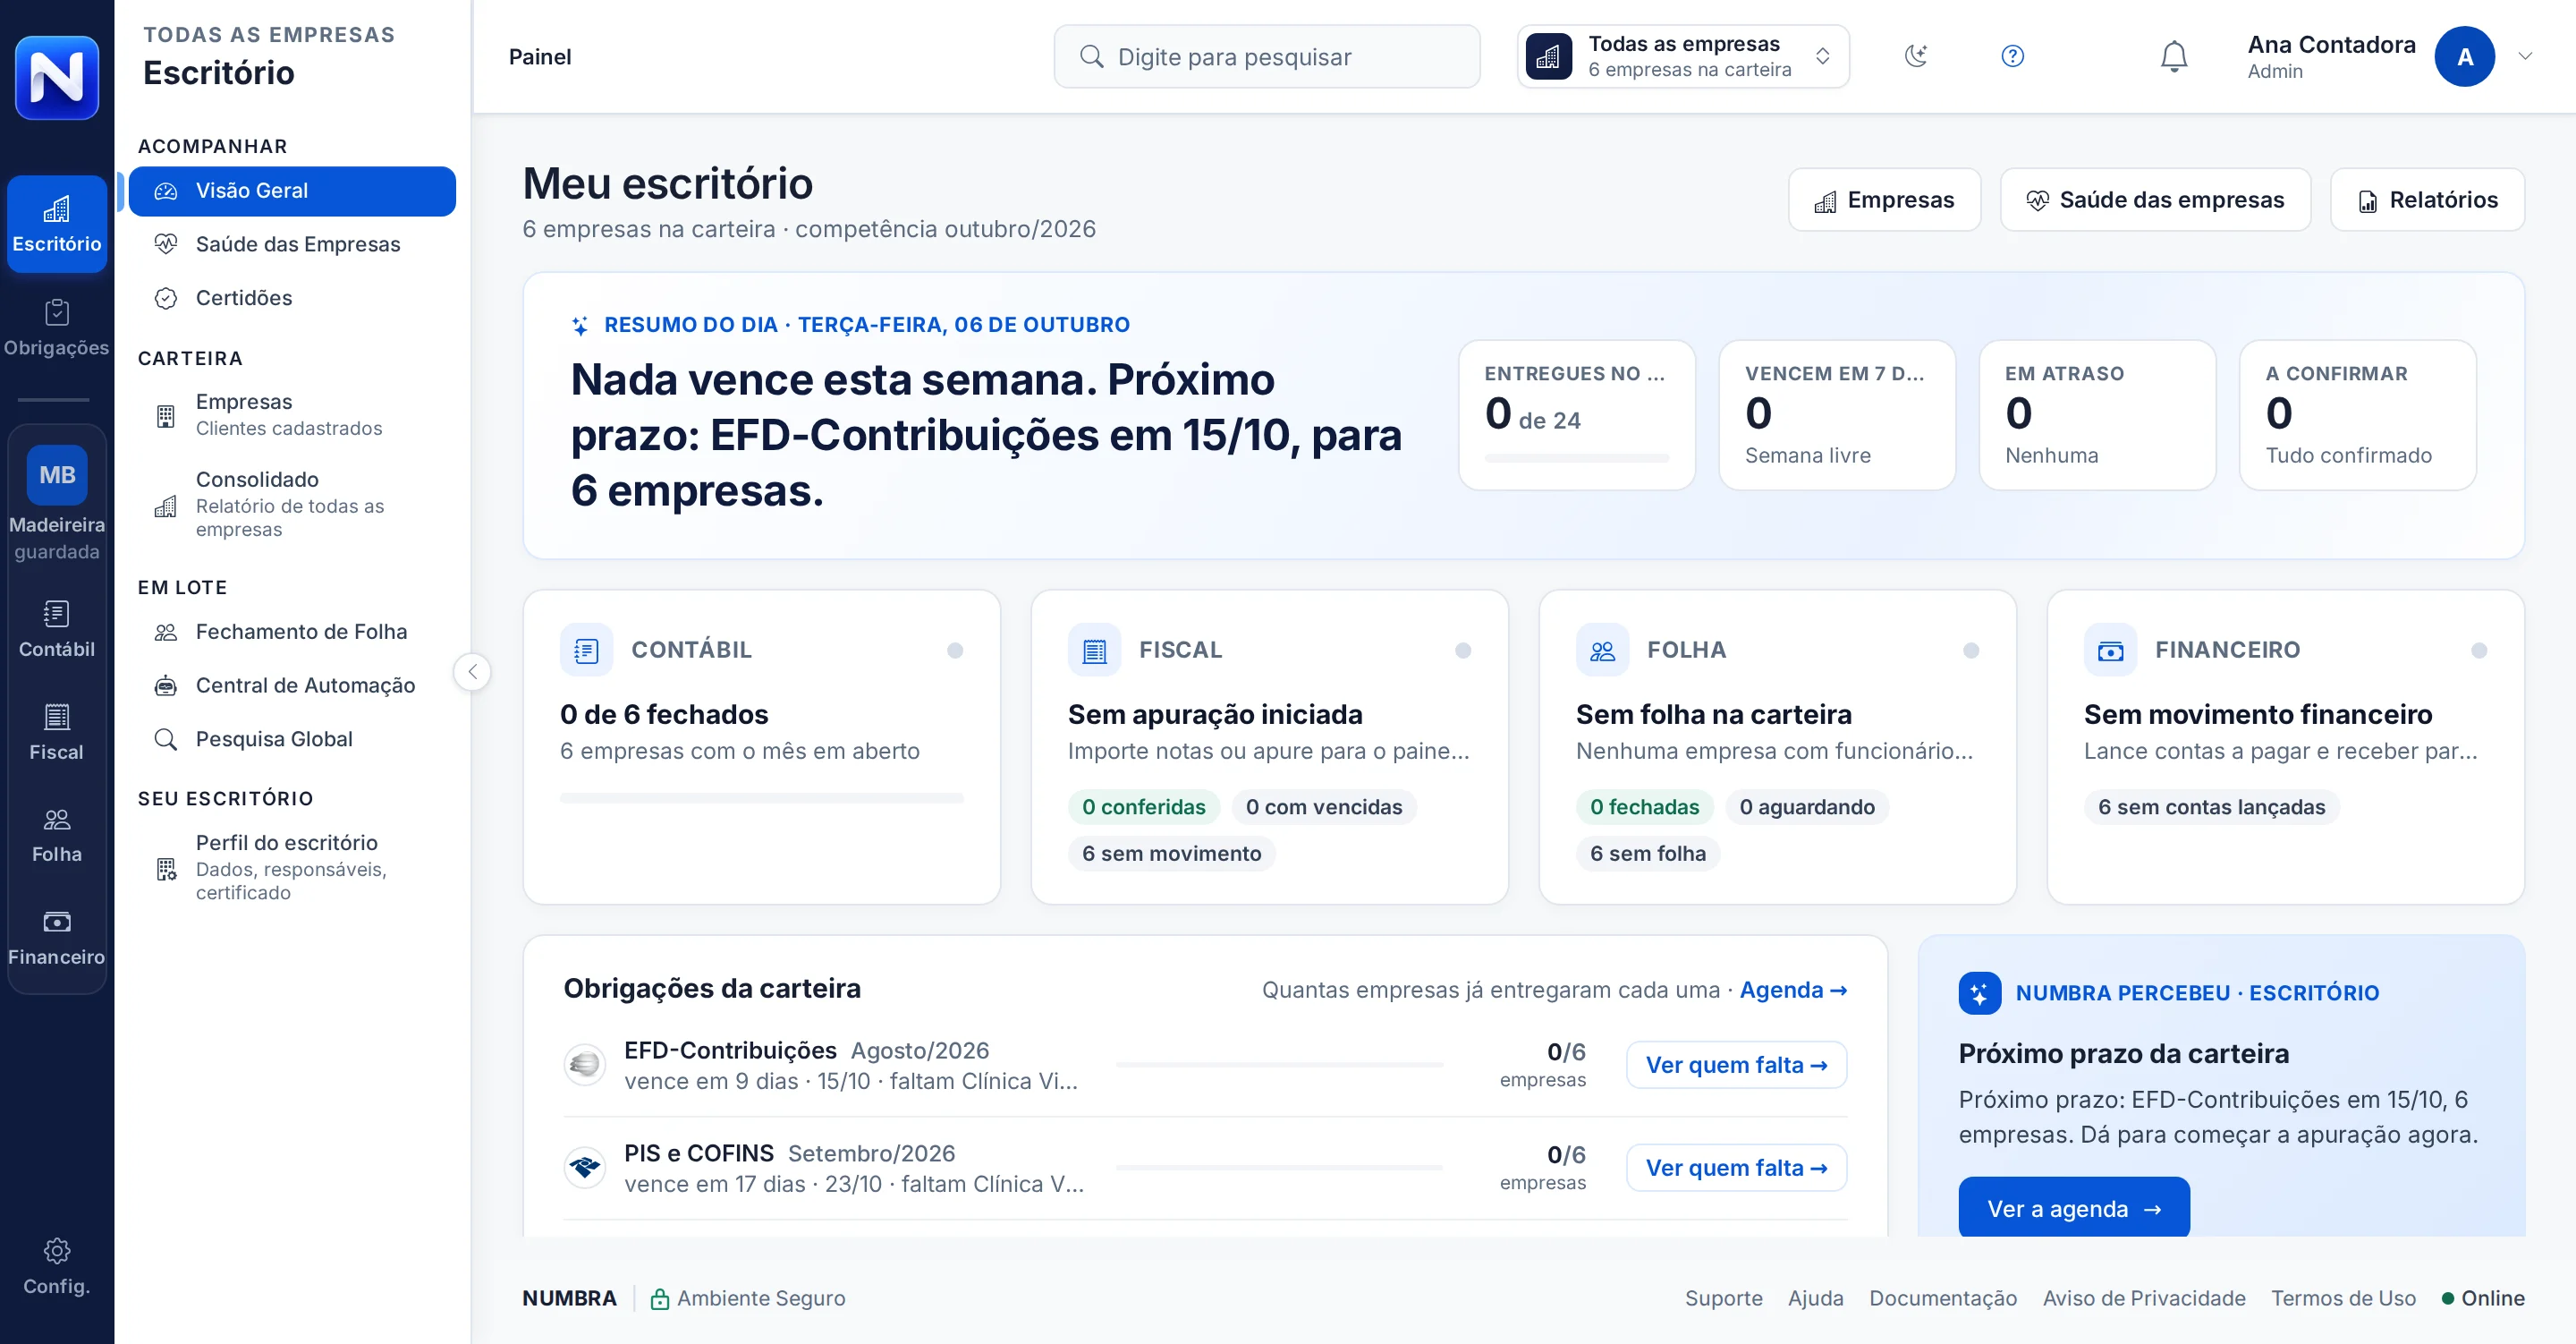Click the Folha card people icon
The image size is (2576, 1344).
click(1602, 650)
